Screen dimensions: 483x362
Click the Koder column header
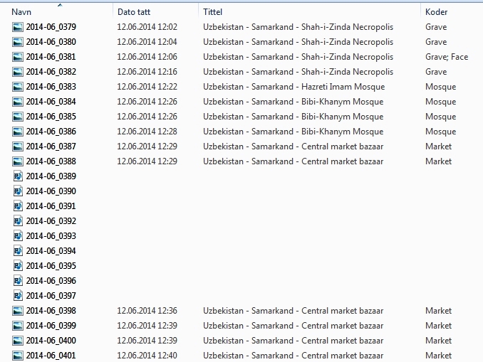pyautogui.click(x=436, y=12)
